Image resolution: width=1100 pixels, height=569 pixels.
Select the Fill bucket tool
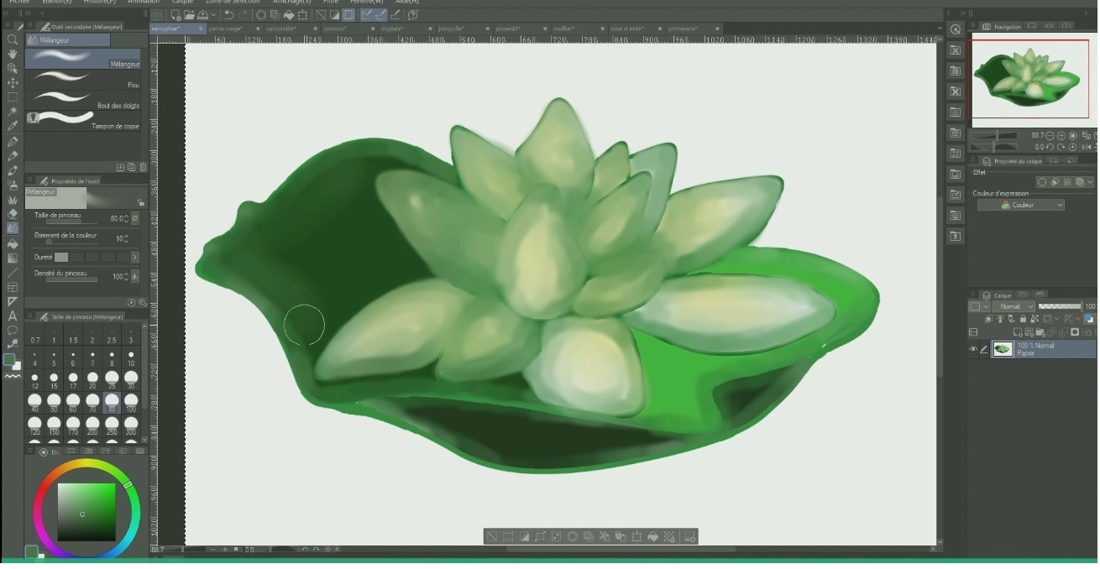[x=13, y=243]
